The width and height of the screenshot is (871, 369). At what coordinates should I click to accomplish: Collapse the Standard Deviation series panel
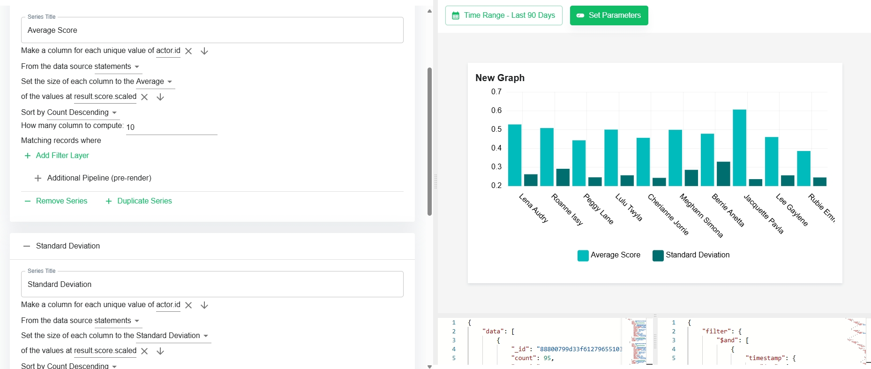click(x=27, y=246)
